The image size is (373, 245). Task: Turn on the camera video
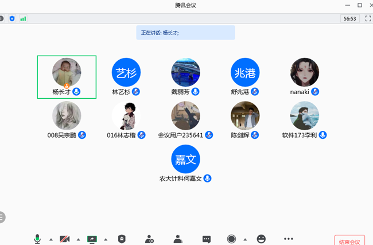click(64, 239)
